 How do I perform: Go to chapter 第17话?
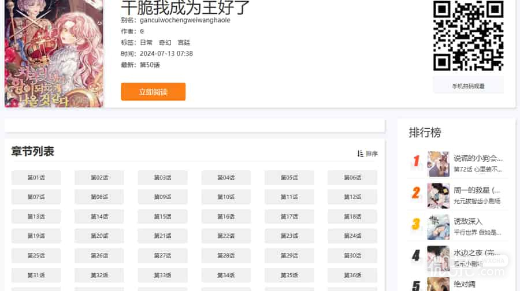[x=289, y=217]
